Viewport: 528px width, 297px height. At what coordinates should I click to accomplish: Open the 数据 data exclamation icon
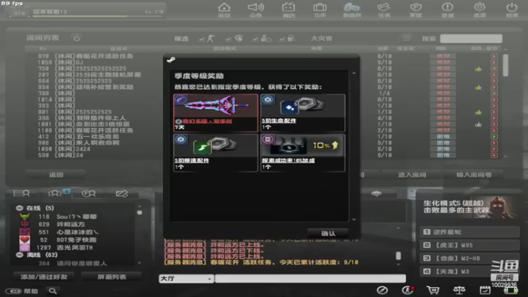click(x=447, y=10)
